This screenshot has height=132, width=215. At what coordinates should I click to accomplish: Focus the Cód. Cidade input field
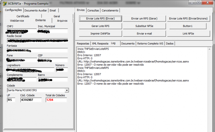click(x=31, y=100)
